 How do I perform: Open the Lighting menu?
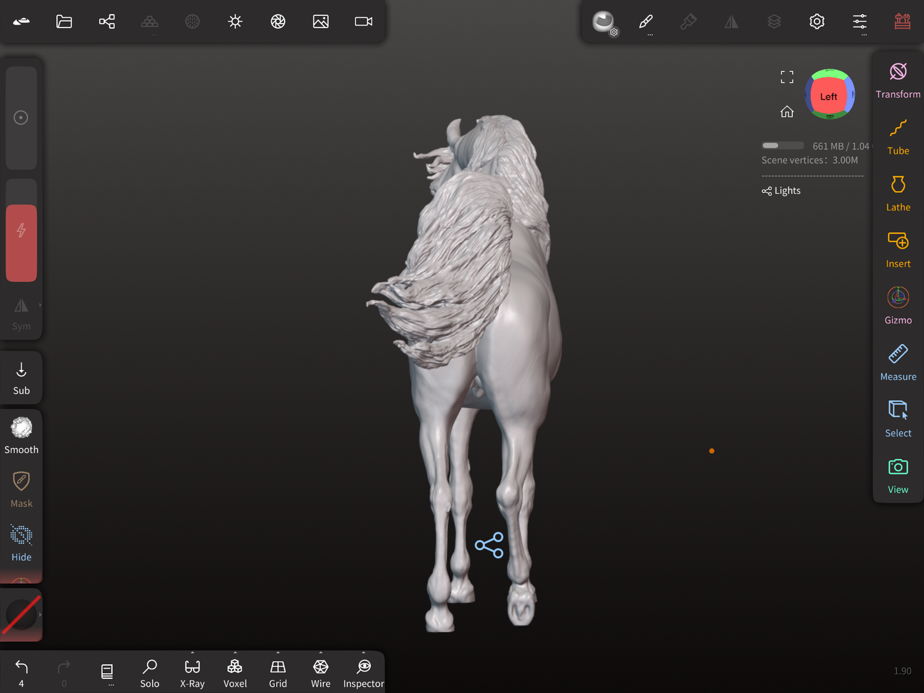235,22
